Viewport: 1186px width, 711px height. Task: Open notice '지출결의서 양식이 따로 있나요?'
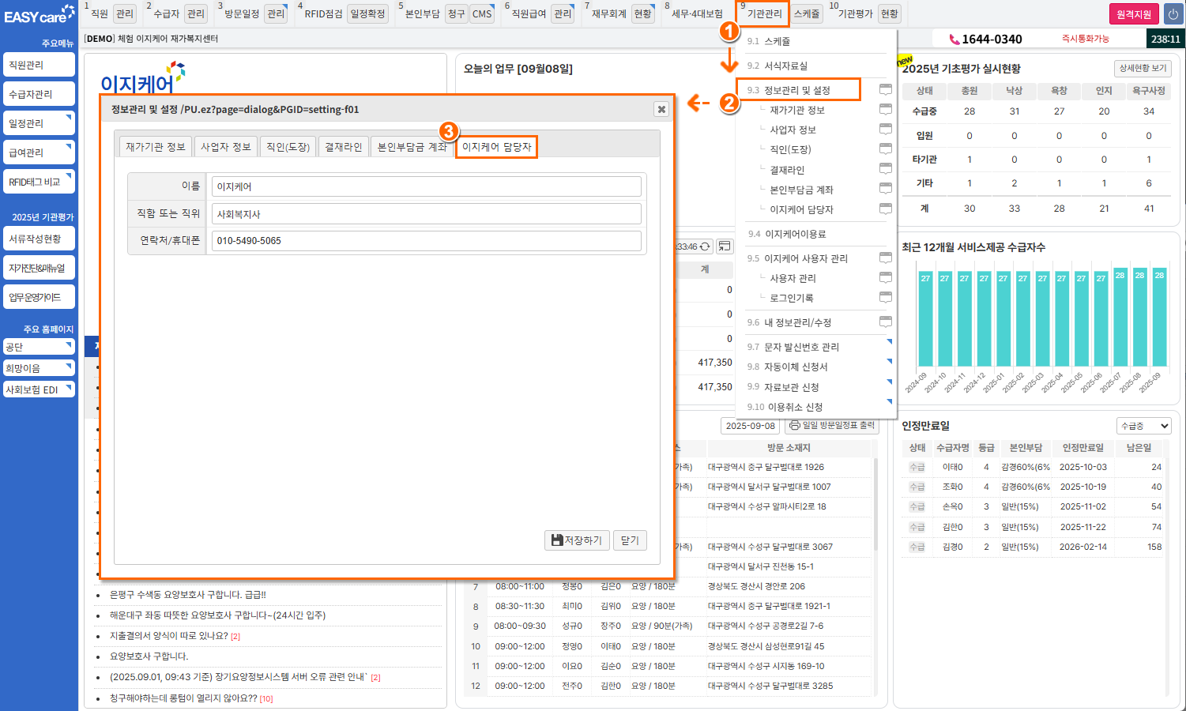point(169,636)
